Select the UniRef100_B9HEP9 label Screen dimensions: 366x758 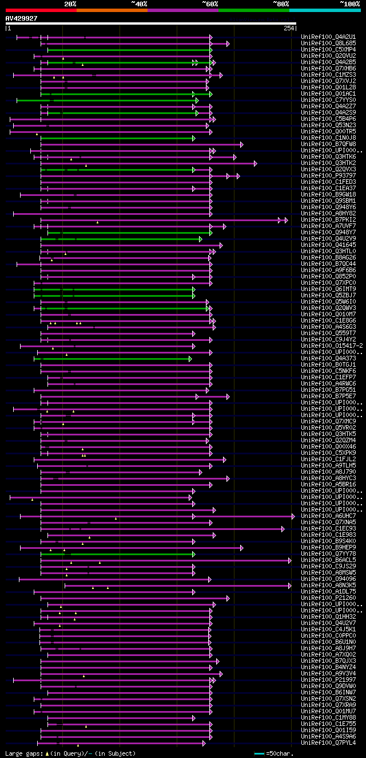point(329,547)
